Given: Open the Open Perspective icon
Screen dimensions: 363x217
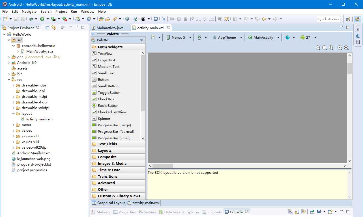Looking at the screenshot, I should (348, 19).
